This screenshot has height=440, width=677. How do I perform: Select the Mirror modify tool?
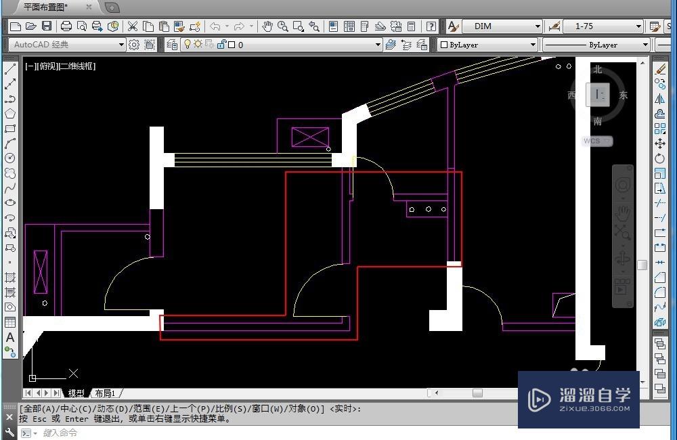659,99
